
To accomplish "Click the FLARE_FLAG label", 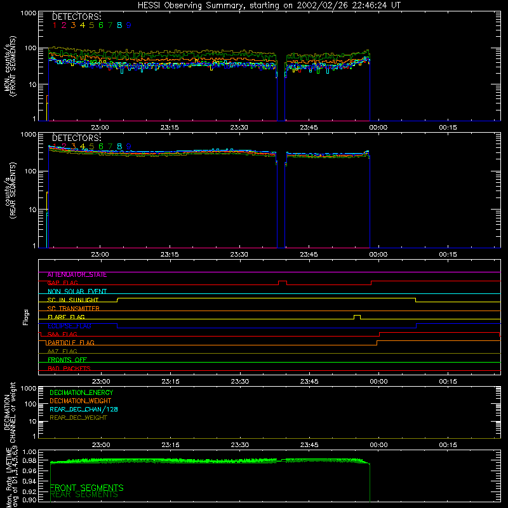I will 66,317.
